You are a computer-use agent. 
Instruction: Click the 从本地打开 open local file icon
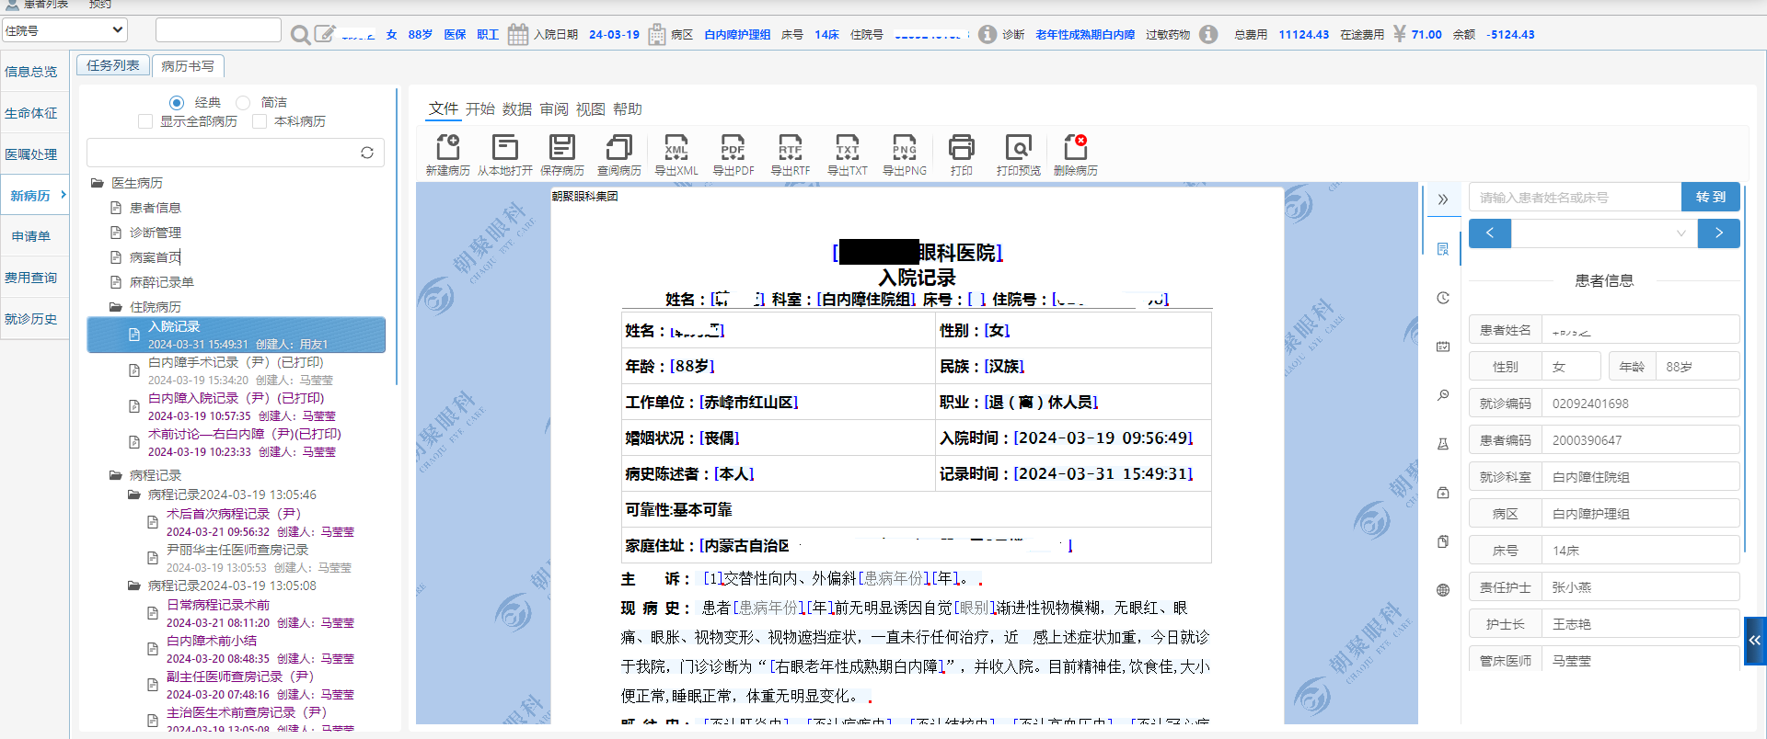505,147
